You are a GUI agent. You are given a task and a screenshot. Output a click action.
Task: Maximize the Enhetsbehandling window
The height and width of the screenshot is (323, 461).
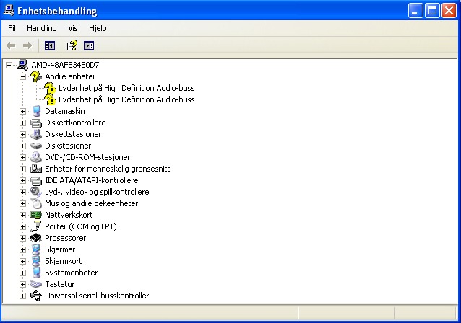[432, 11]
